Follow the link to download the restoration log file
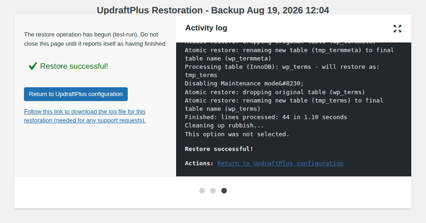This screenshot has height=223, width=426. click(85, 116)
